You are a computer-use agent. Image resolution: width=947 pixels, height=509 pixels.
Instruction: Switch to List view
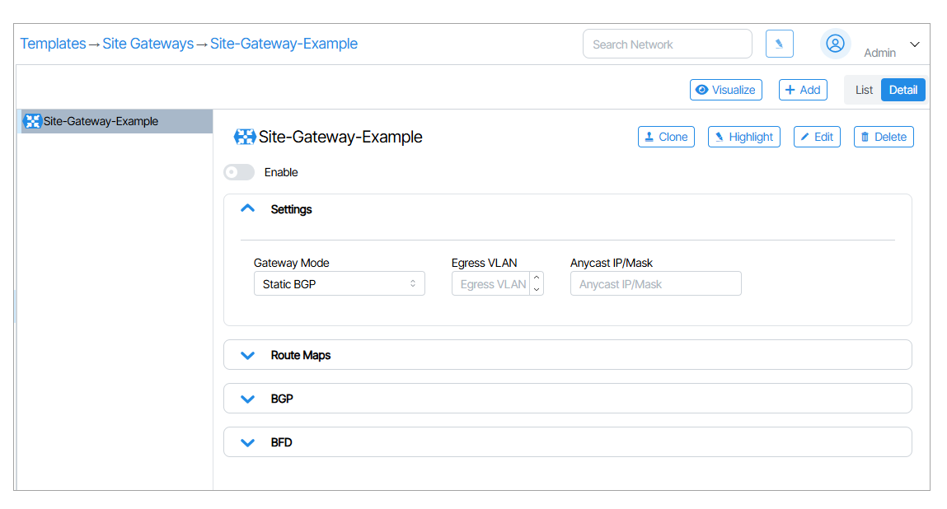(864, 90)
